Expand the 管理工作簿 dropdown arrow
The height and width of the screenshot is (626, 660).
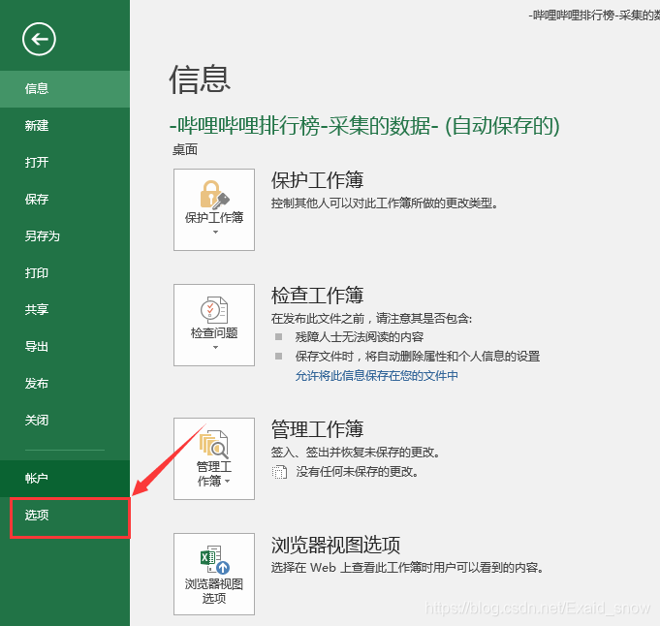pyautogui.click(x=228, y=481)
